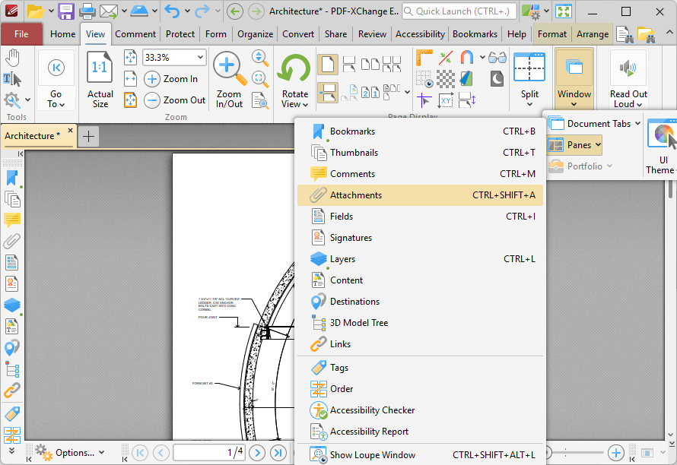
Task: Select Accessibility Checker in the menu
Action: point(372,410)
